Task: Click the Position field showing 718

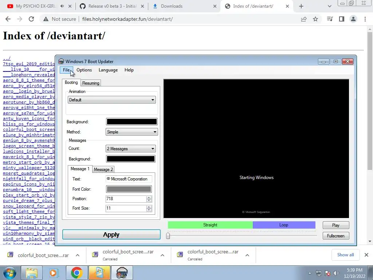Action: (x=126, y=199)
